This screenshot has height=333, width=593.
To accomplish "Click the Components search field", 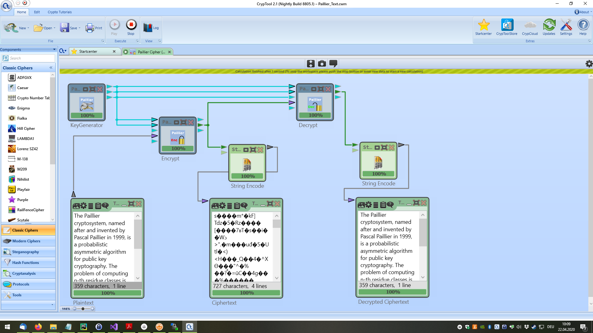I will (x=28, y=58).
